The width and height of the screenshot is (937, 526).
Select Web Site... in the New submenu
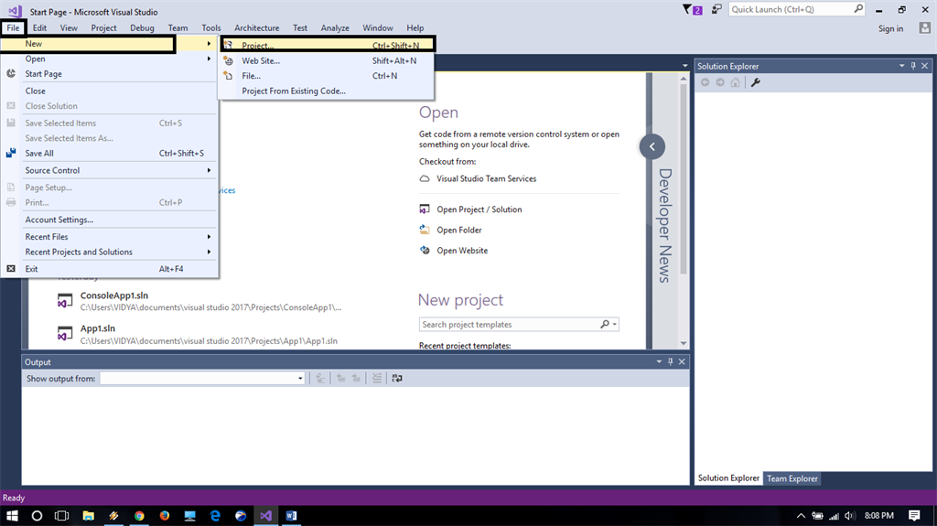tap(326, 60)
